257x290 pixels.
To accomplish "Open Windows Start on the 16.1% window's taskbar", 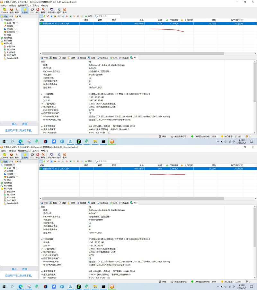I will [x=4, y=142].
